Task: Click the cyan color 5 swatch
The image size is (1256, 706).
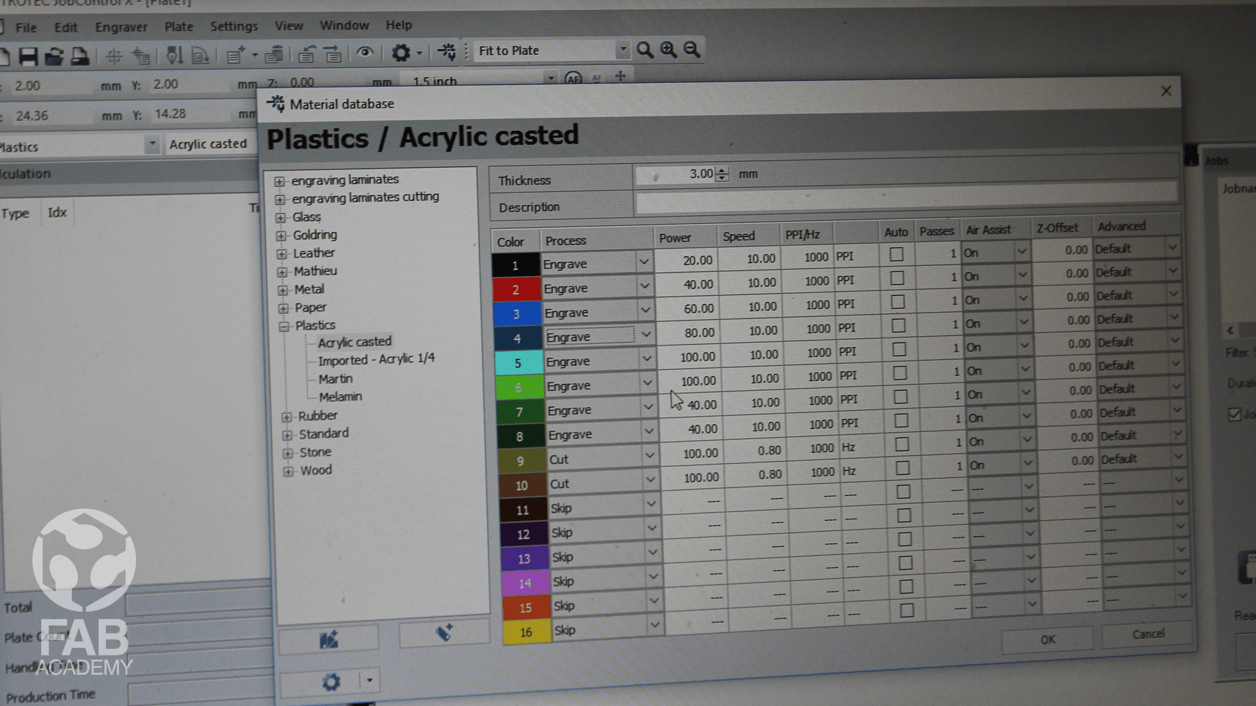Action: pyautogui.click(x=518, y=363)
